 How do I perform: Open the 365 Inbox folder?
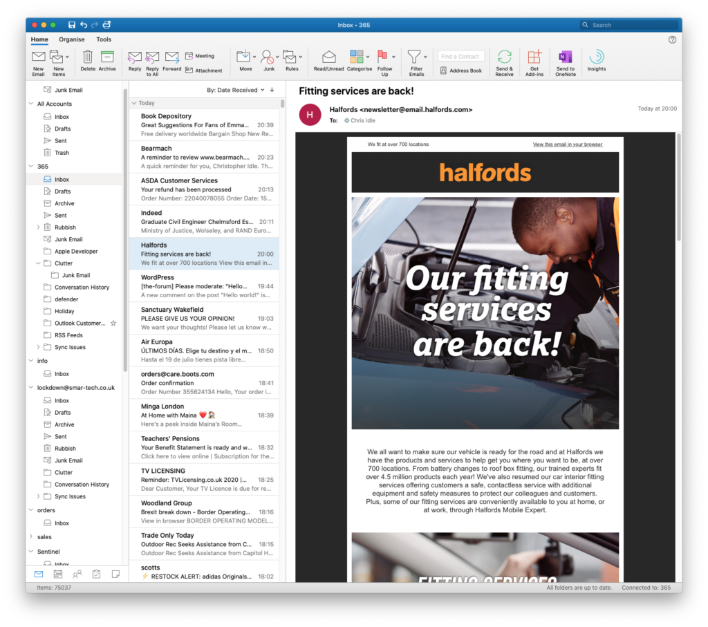[75, 179]
